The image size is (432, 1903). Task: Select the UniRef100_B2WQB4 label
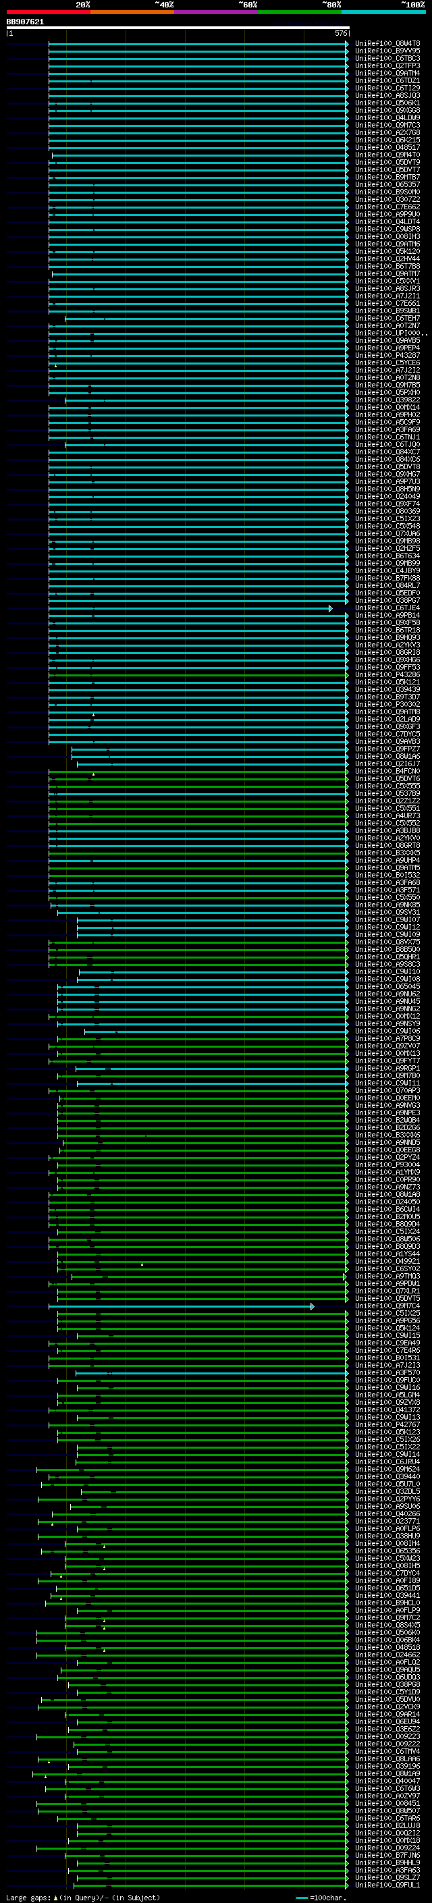pos(387,1120)
